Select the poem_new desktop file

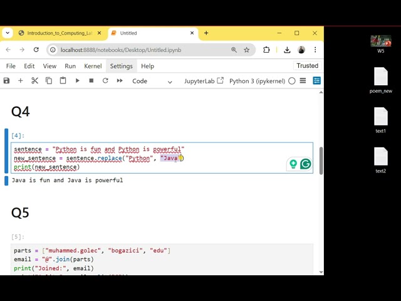(x=381, y=80)
